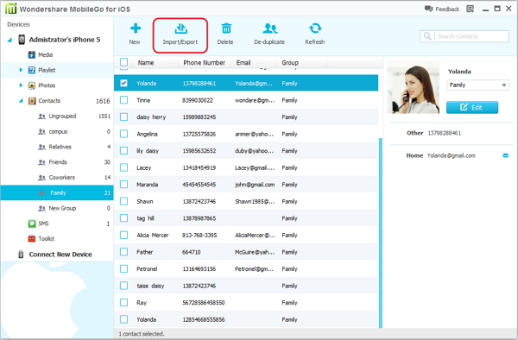Click the Edit contact button
Image resolution: width=518 pixels, height=340 pixels.
[472, 107]
